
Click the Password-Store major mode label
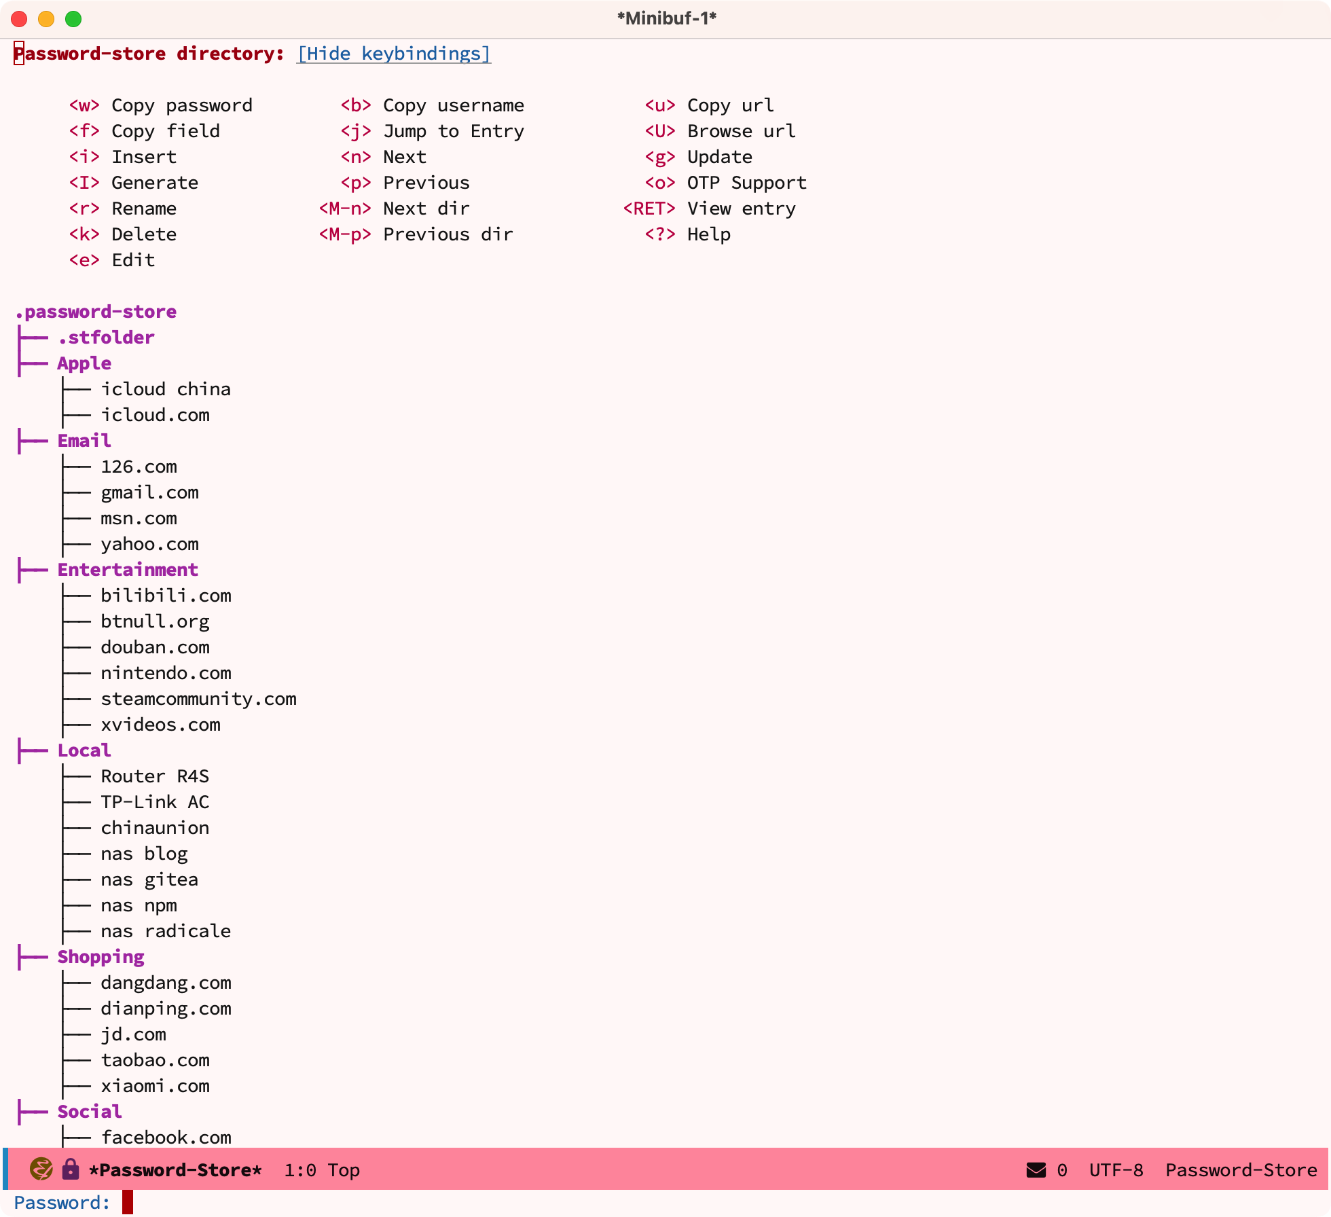(1241, 1169)
